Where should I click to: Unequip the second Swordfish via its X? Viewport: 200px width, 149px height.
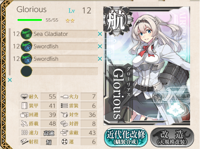pyautogui.click(x=100, y=59)
